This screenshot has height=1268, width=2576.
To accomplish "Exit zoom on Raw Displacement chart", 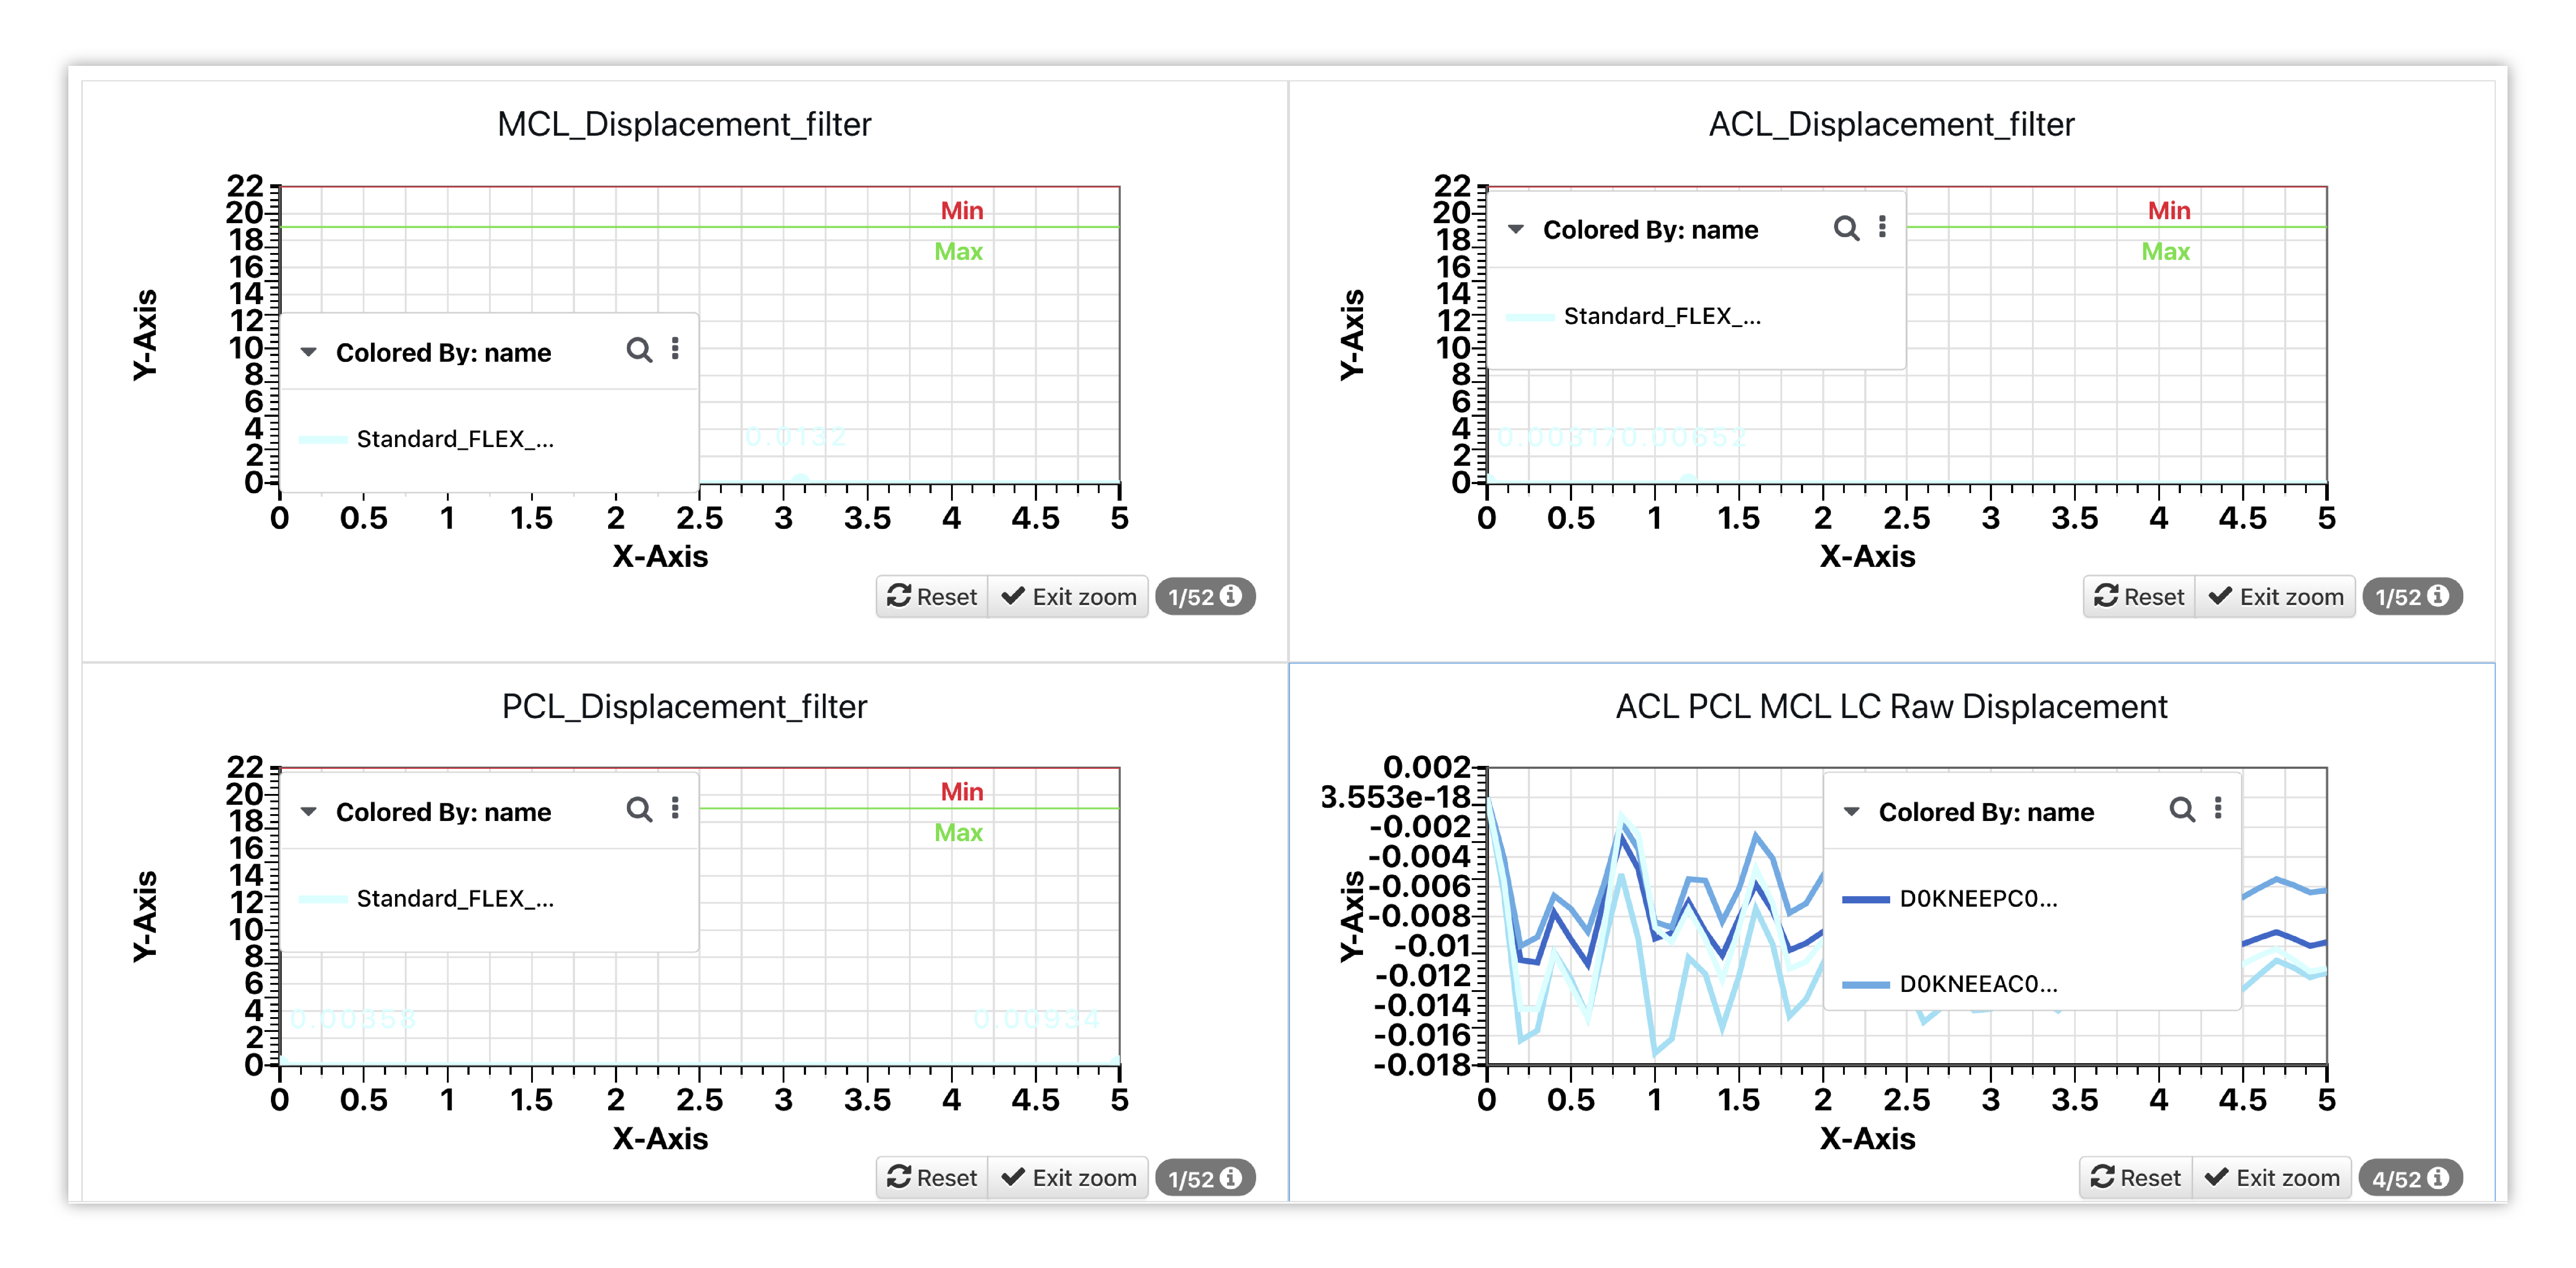I will coord(2272,1178).
